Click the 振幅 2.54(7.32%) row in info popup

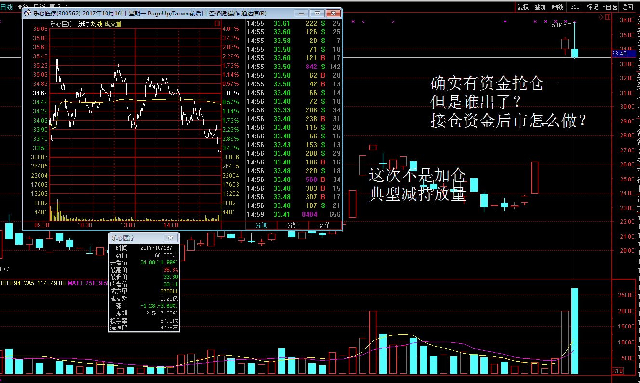144,313
